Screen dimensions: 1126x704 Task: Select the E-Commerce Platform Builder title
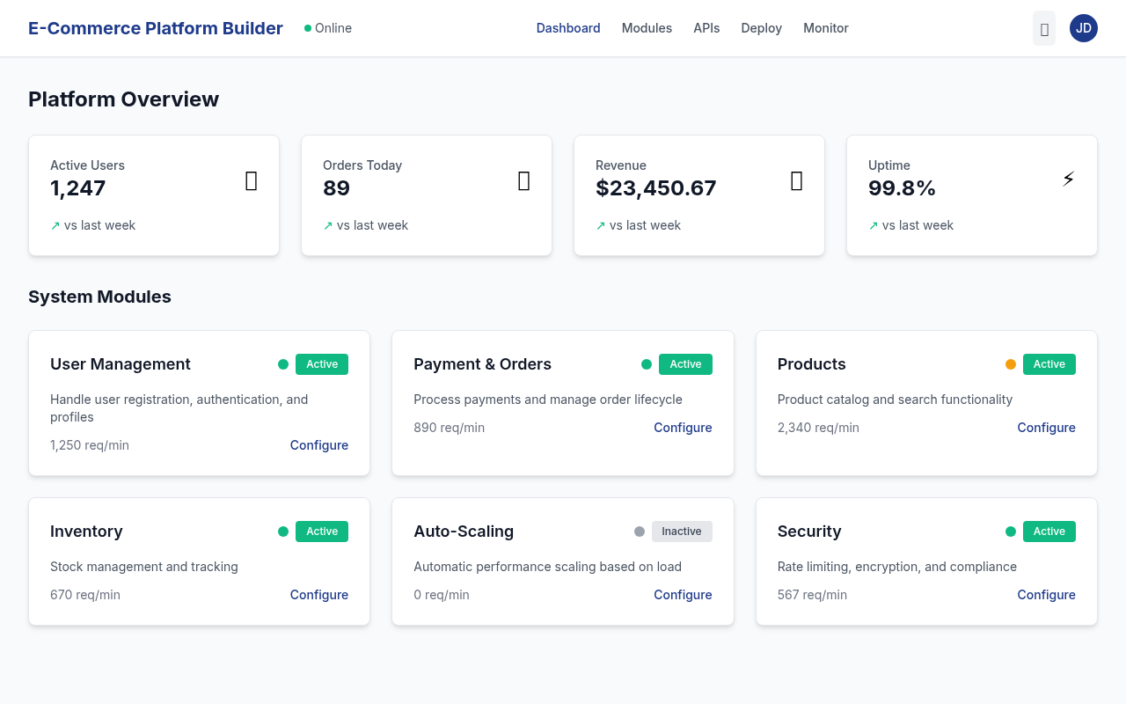(155, 28)
